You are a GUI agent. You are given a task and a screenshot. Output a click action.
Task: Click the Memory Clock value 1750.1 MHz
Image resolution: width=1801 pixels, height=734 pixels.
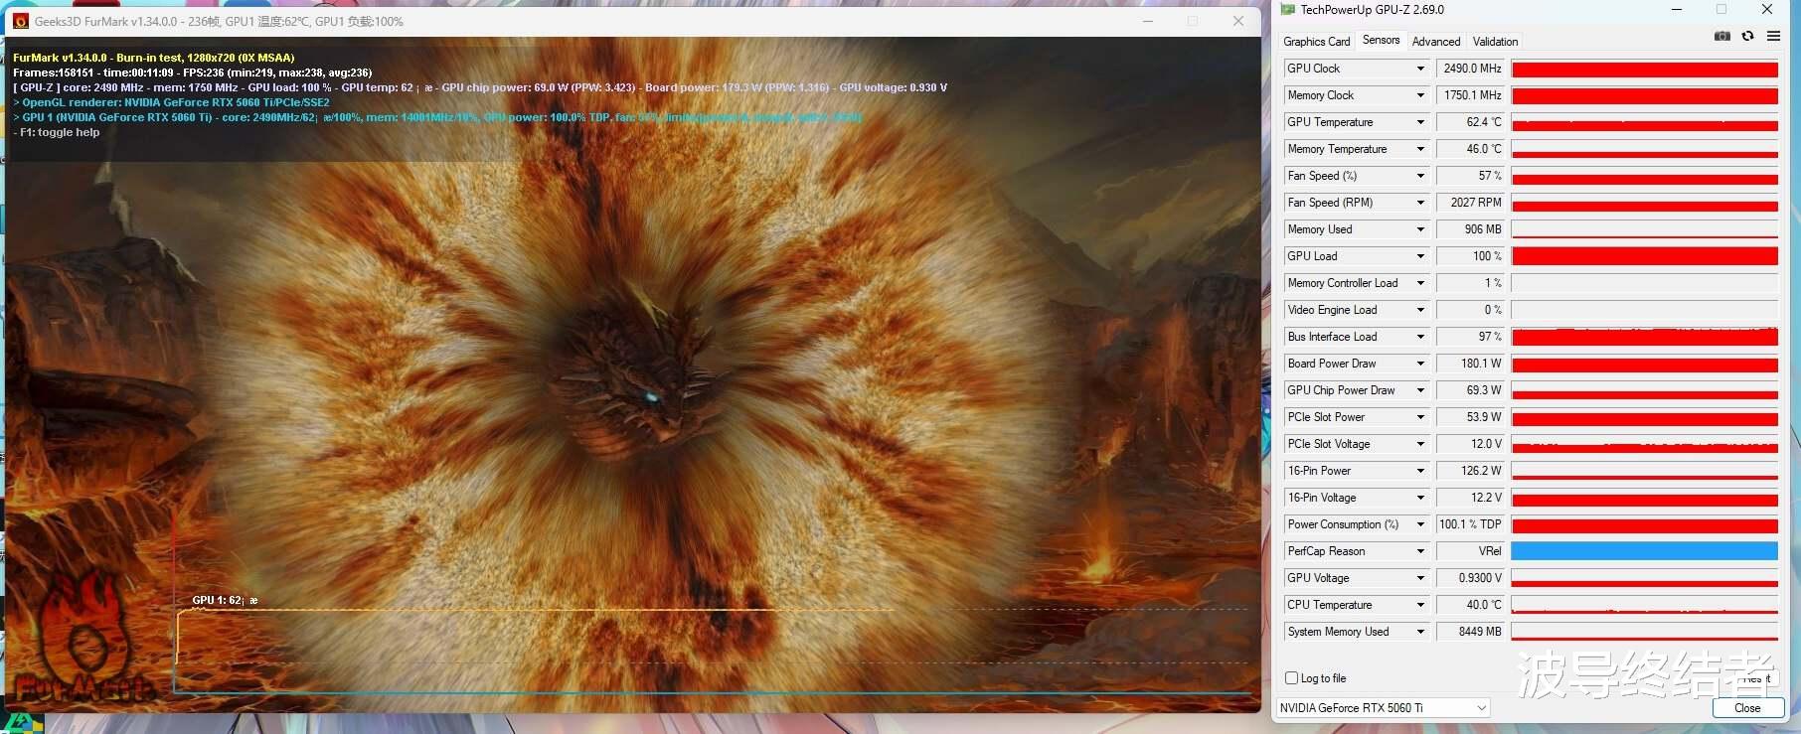click(1471, 95)
